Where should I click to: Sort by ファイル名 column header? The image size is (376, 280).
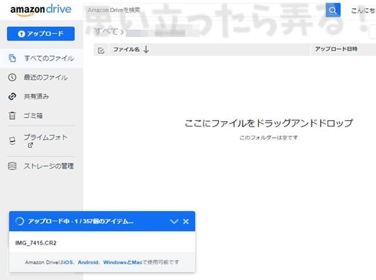126,49
